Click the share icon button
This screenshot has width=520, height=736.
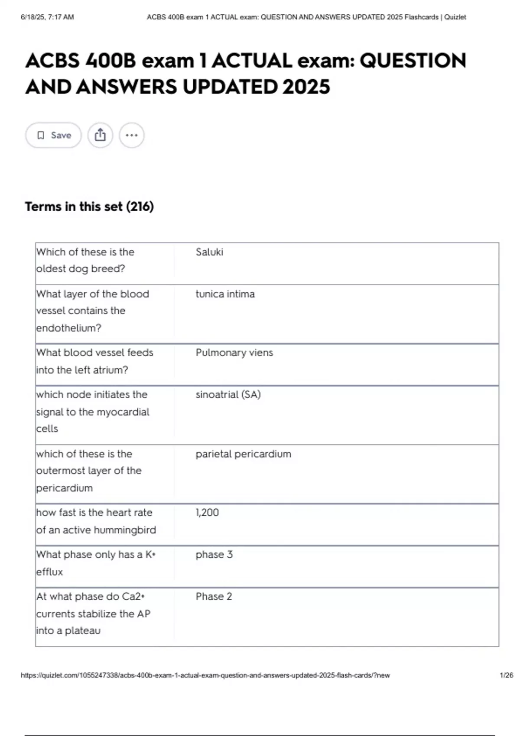(100, 135)
